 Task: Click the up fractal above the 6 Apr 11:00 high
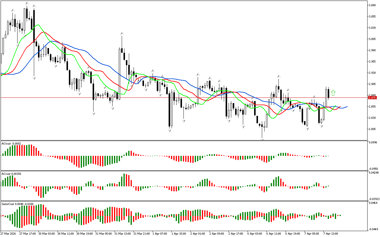[279, 76]
